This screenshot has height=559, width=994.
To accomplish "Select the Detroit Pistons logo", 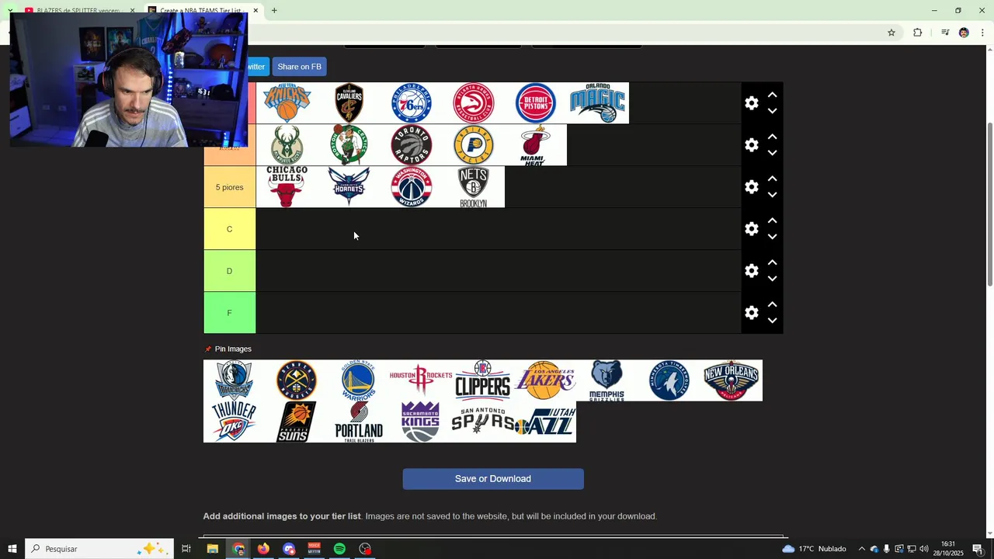I will coord(536,103).
